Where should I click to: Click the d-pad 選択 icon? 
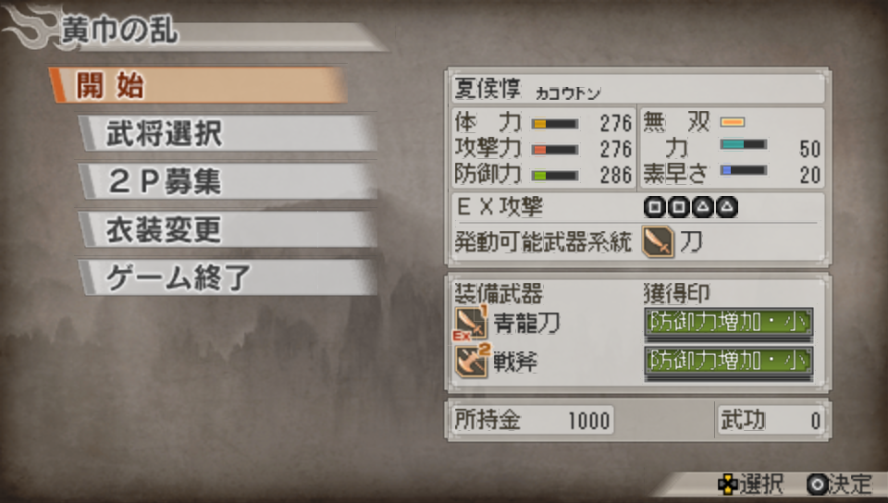(x=728, y=485)
